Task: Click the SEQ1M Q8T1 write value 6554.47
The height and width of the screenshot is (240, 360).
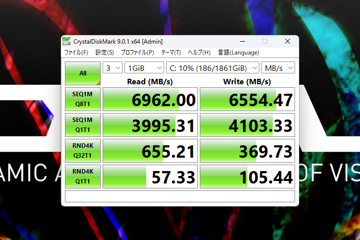Action: 247,99
